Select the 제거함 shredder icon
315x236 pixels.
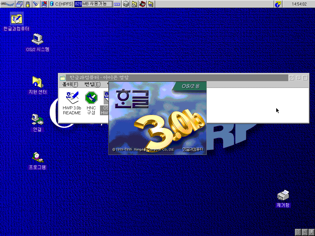click(283, 199)
